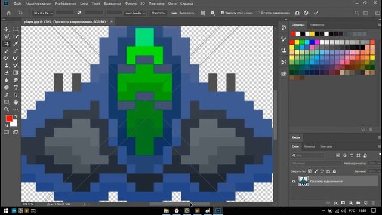Toggle lock image pixels brush

(x=316, y=171)
